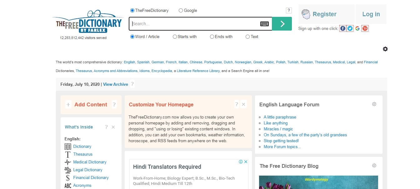Click the Thesaurus T icon
Viewport: 420px width, 189px height.
[x=68, y=154]
